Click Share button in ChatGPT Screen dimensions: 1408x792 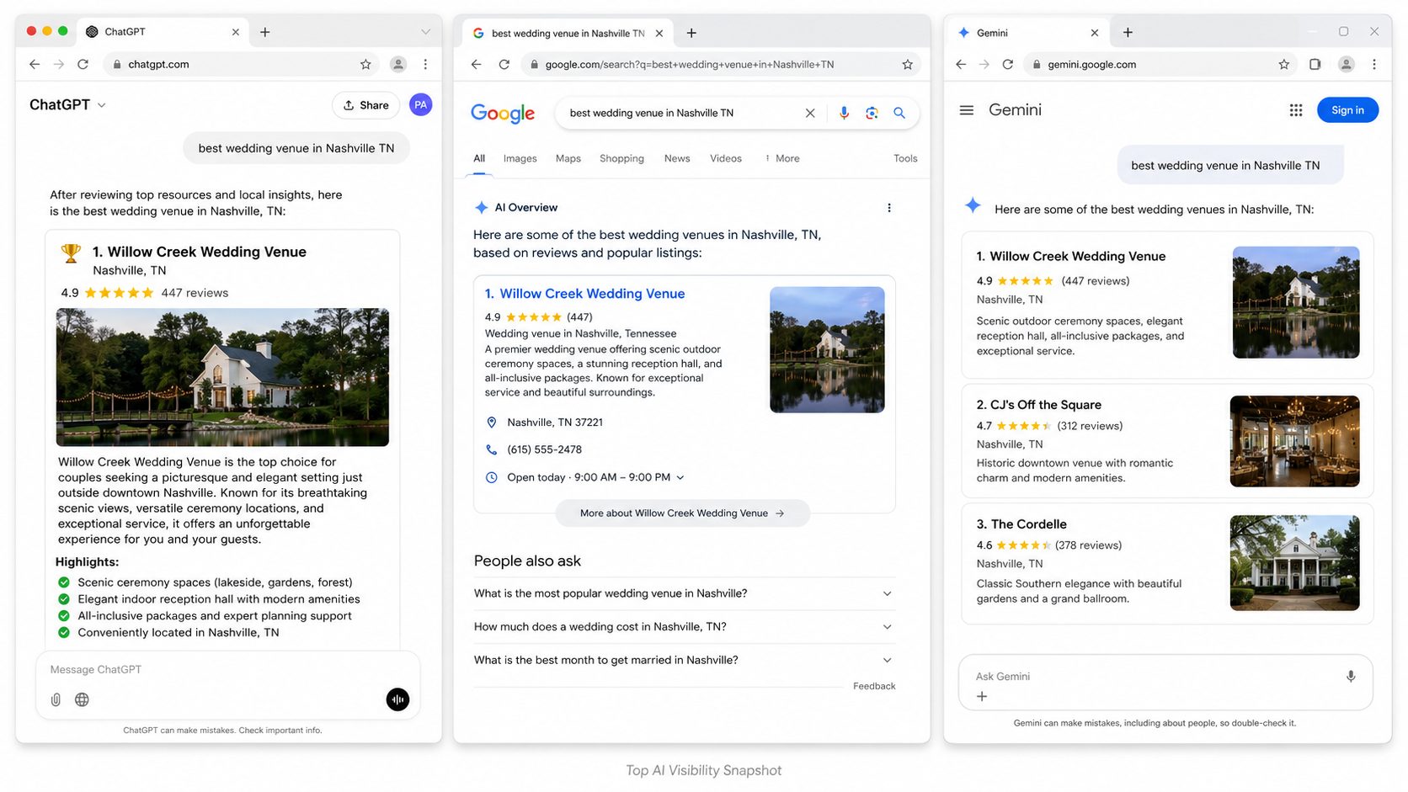365,105
